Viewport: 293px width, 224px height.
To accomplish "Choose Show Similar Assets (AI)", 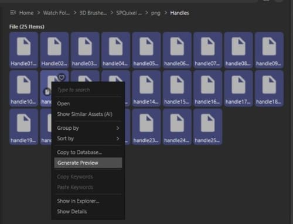I will coord(88,114).
